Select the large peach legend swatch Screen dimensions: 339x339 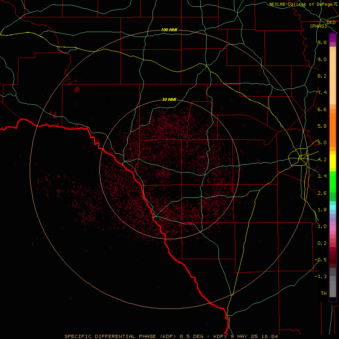[x=333, y=77]
